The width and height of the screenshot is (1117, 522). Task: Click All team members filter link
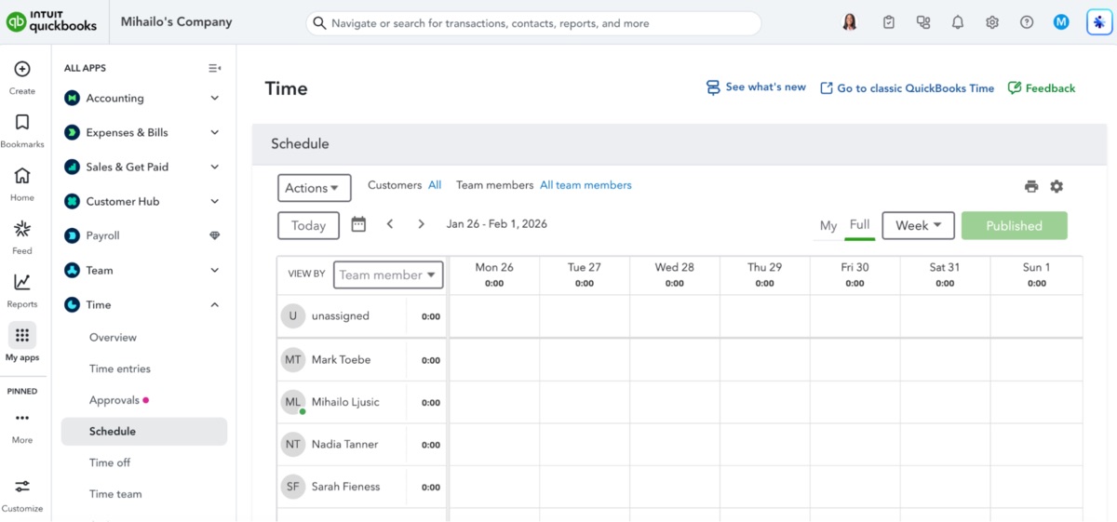pos(585,185)
